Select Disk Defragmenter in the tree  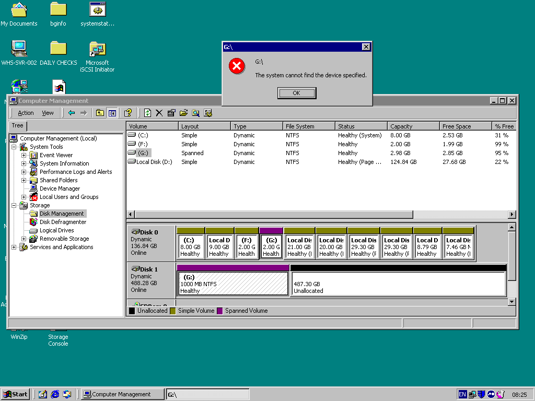[x=63, y=222]
